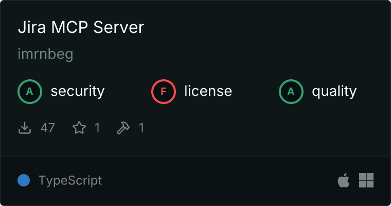Click empty card area right of the title

[268, 28]
